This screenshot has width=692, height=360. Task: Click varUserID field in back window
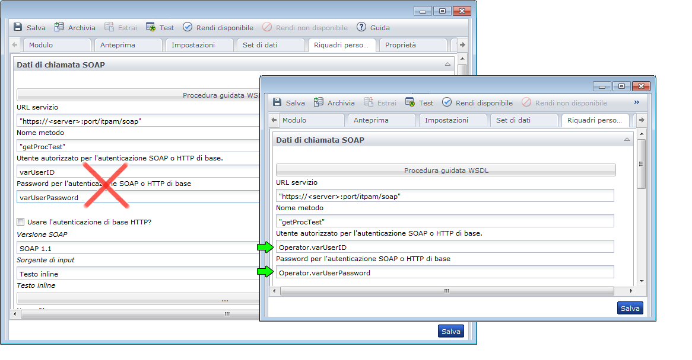138,172
